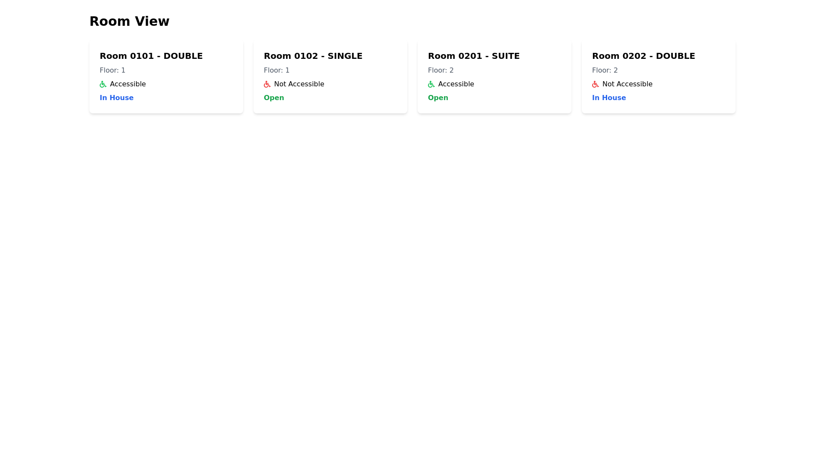Viewport: 825px width, 464px height.
Task: Select the Open status of Room 0102
Action: 274,98
